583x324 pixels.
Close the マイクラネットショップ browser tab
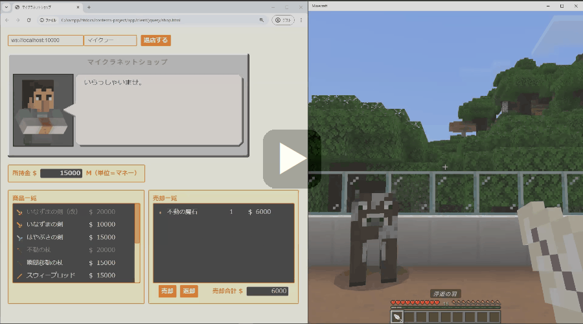point(78,7)
